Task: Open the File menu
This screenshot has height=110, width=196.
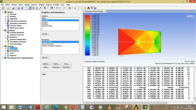Action: pyautogui.click(x=2, y=5)
